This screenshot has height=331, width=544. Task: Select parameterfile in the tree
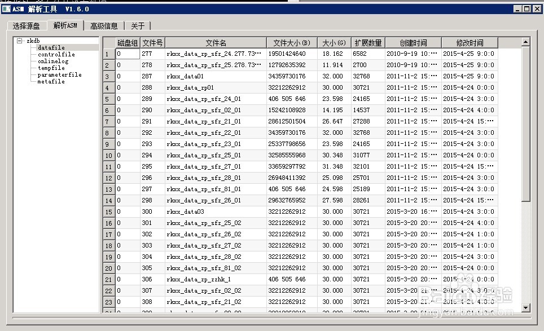(59, 74)
